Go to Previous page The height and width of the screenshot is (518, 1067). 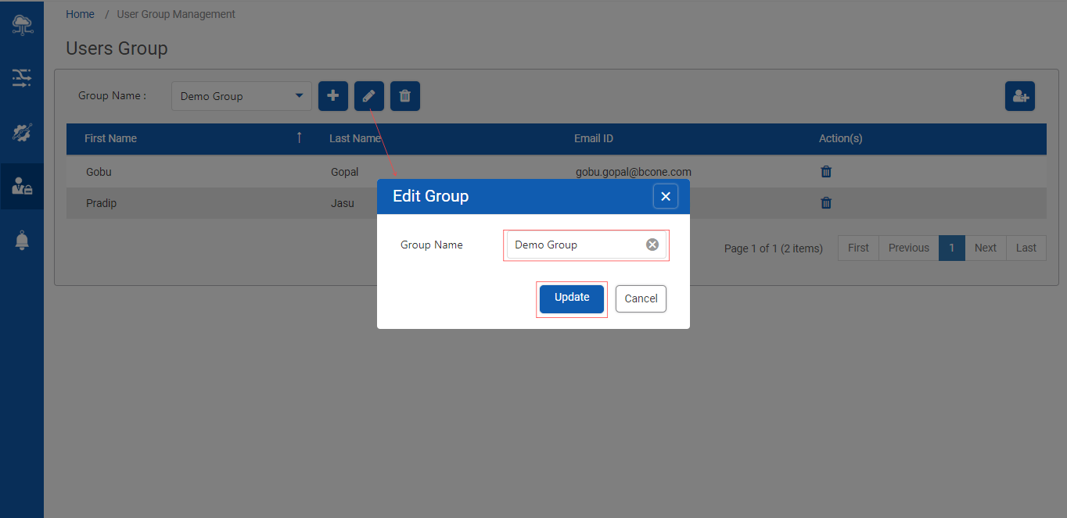[x=909, y=248]
